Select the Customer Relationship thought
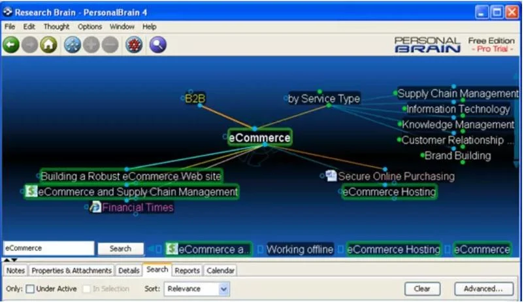Screen dimensions: 524x302 [457, 140]
